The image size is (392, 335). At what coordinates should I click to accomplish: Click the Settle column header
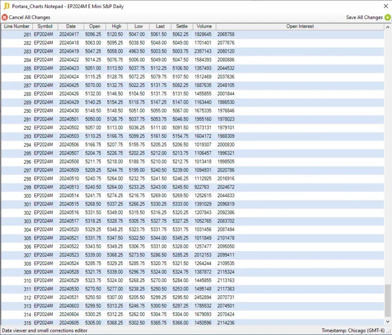click(182, 26)
